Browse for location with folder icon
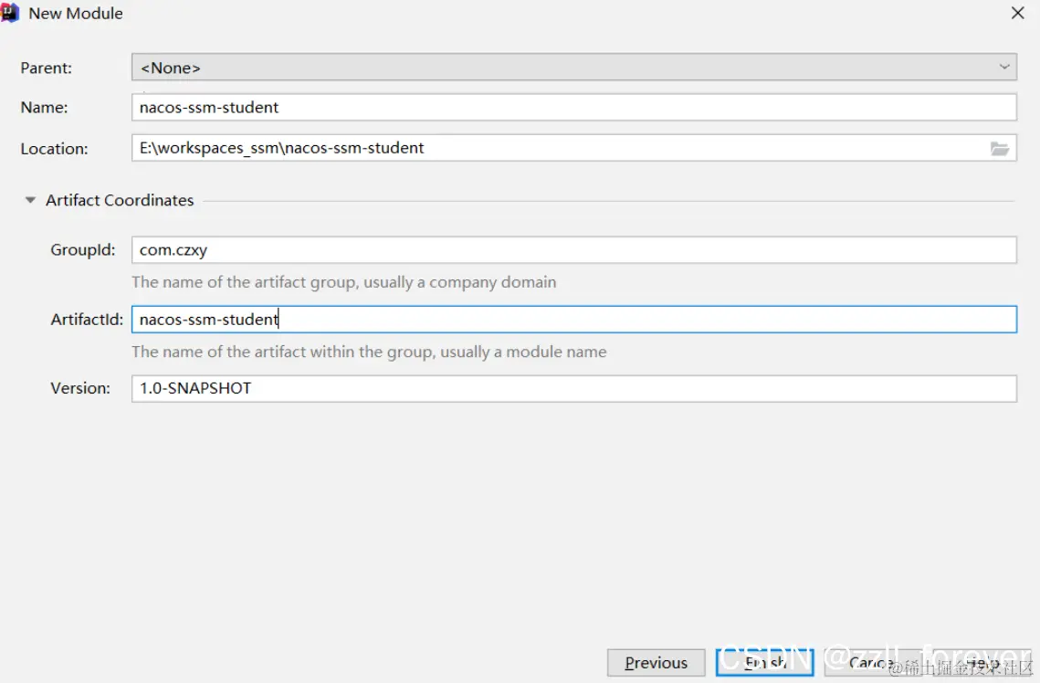1040x683 pixels. (1000, 149)
